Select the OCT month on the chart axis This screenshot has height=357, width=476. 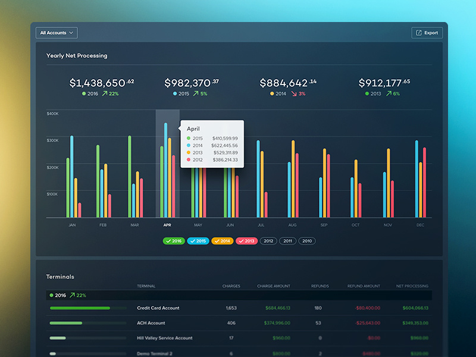(x=355, y=225)
